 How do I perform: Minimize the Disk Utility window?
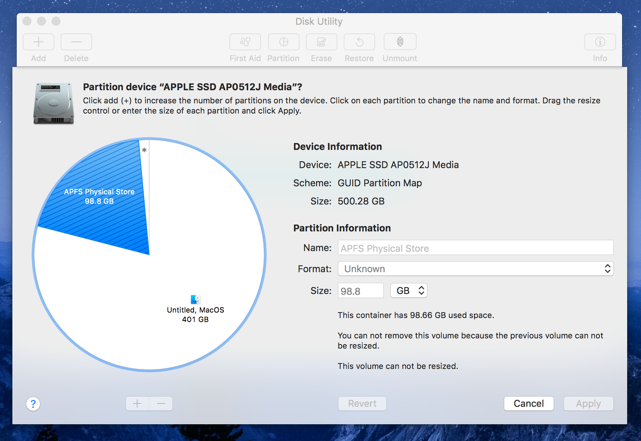coord(41,21)
